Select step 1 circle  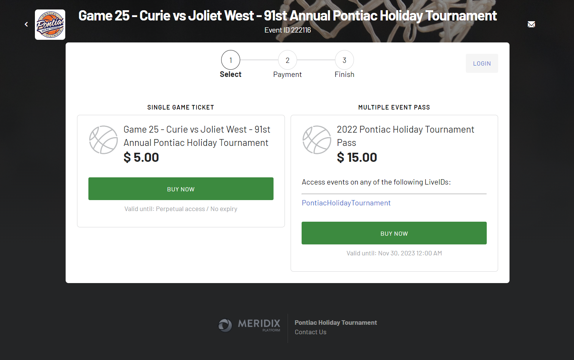point(231,60)
